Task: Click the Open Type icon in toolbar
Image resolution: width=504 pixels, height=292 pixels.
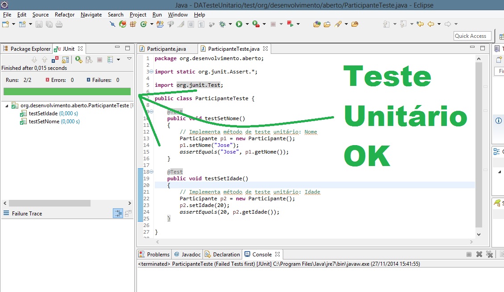Action: (317, 24)
